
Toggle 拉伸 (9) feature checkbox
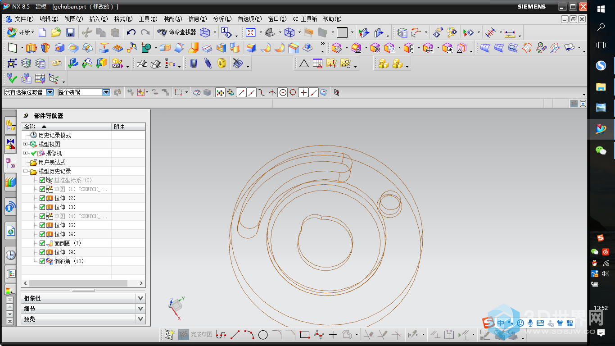pyautogui.click(x=42, y=252)
